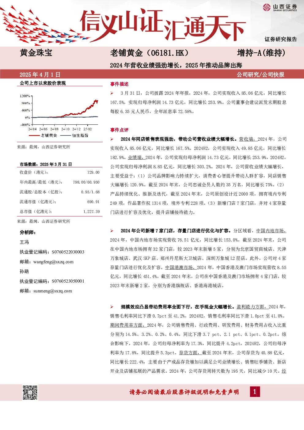Click the 收盘价（港元） row label
304x430 pixels.
click(x=34, y=173)
